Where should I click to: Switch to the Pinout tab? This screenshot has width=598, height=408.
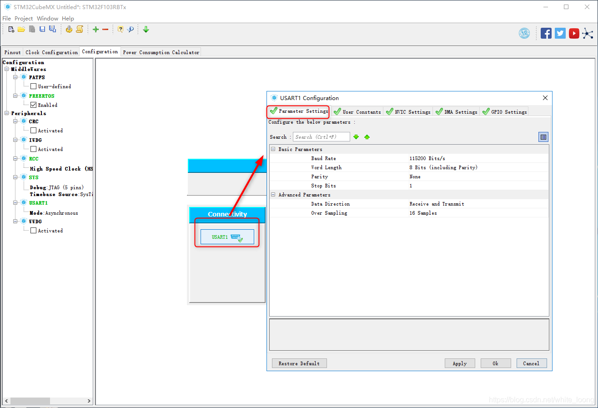(x=12, y=52)
